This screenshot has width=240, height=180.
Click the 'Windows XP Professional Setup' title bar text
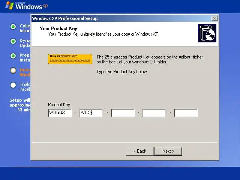coord(65,18)
